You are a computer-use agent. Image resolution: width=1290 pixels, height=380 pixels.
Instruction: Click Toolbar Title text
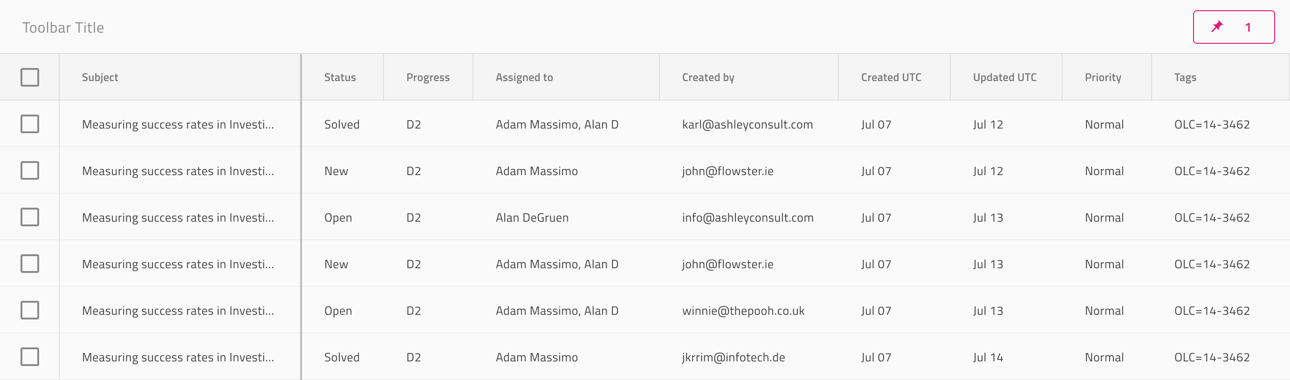(63, 27)
